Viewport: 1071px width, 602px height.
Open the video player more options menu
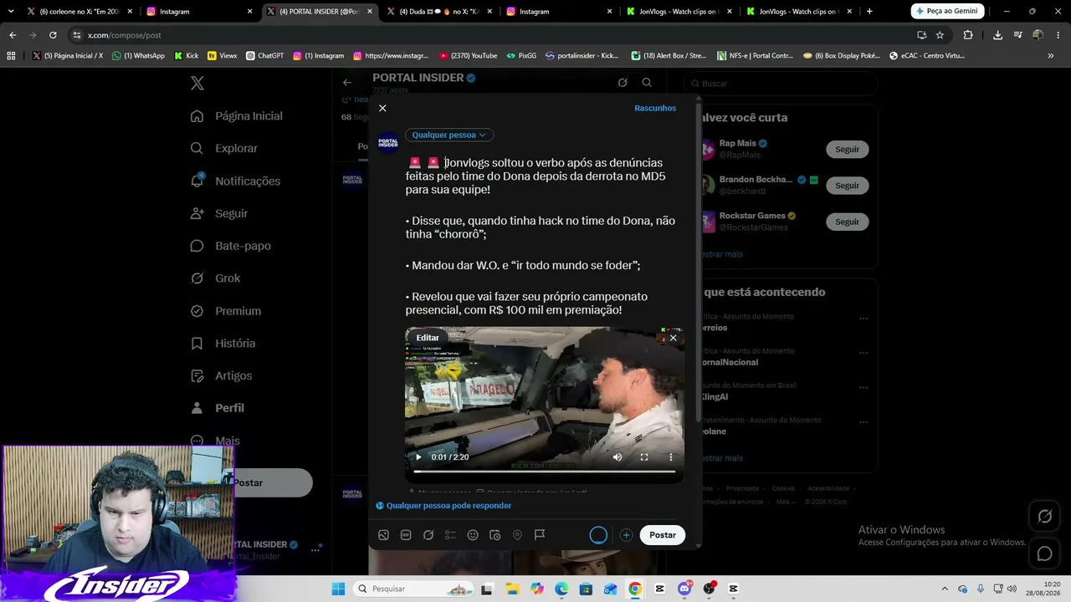pos(670,457)
